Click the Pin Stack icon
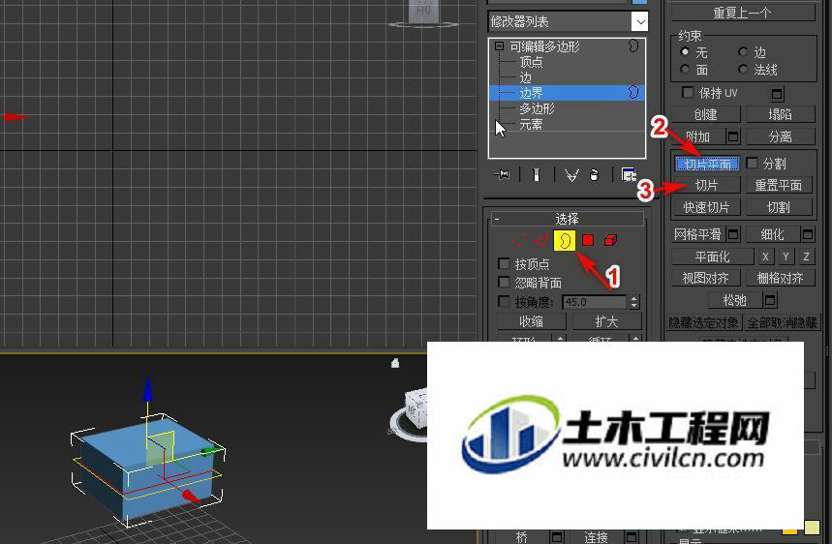This screenshot has width=832, height=544. point(502,174)
